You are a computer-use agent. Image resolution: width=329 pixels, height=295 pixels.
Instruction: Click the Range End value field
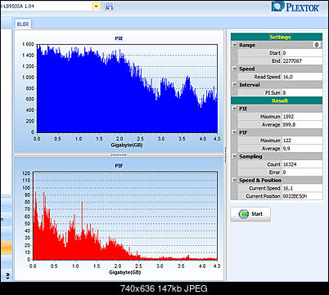coord(302,60)
